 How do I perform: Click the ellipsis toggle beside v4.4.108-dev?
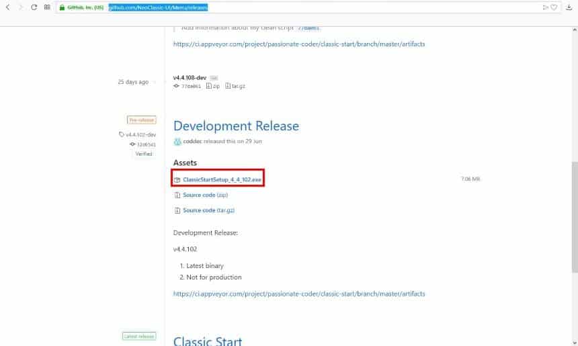click(x=214, y=78)
